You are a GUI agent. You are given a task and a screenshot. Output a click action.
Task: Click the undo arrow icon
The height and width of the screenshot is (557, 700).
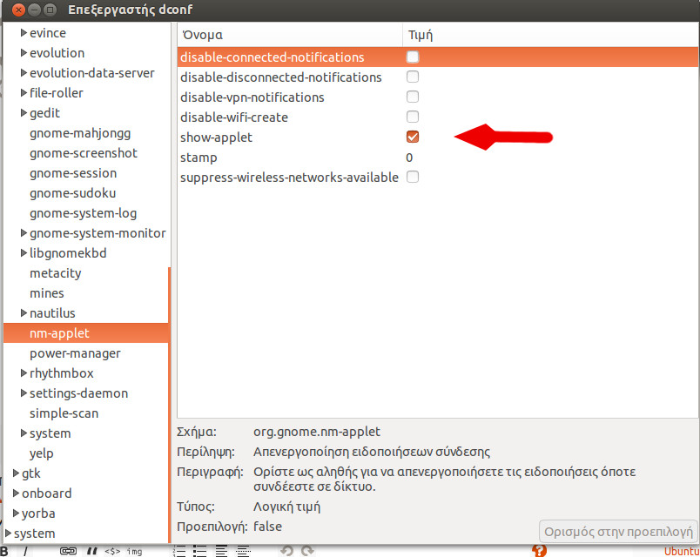286,551
